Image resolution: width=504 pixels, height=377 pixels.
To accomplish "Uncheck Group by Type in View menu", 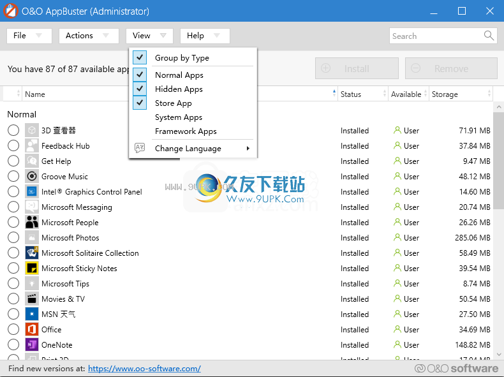I will (140, 57).
